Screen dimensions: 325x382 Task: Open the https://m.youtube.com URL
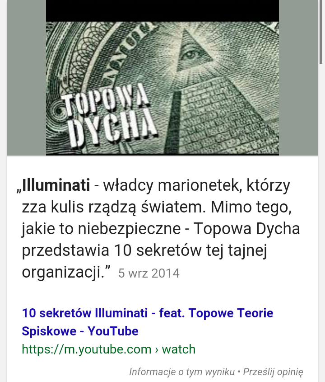click(87, 349)
